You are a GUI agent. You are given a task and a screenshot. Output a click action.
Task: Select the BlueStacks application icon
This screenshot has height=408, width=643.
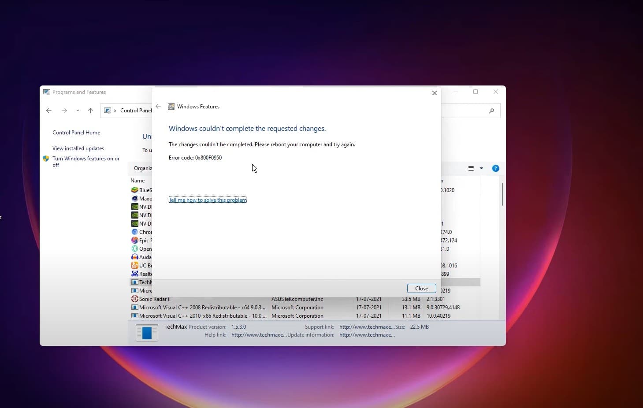tap(135, 190)
